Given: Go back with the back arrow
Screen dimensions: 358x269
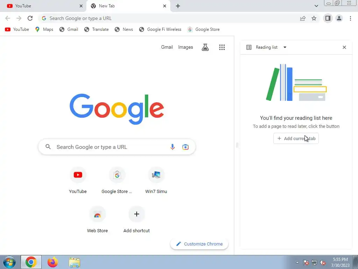Looking at the screenshot, I should point(8,18).
